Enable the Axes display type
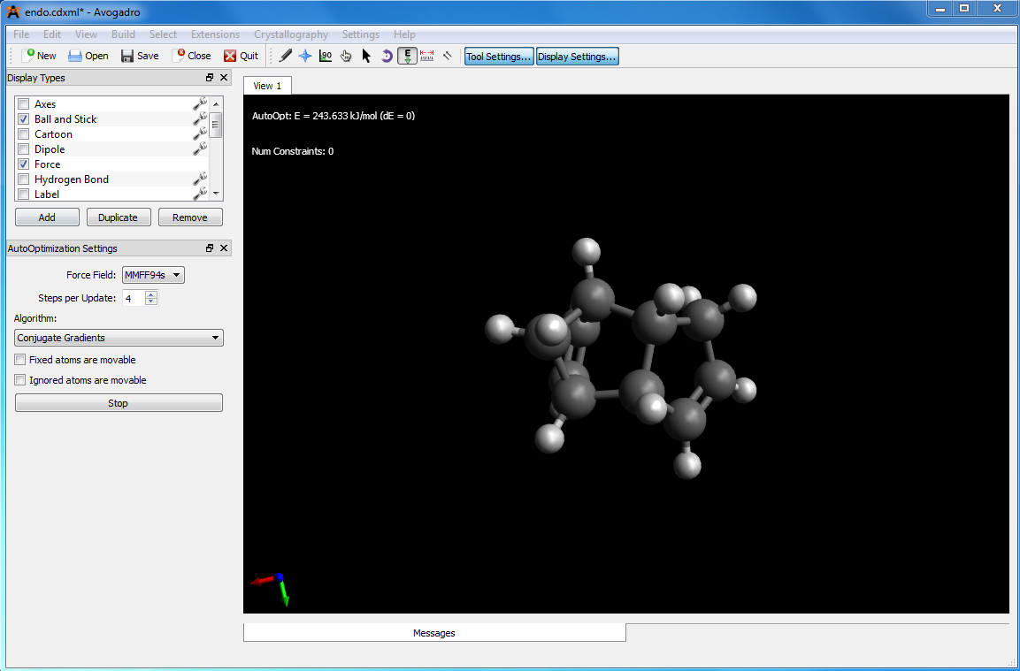This screenshot has height=671, width=1020. coord(24,104)
